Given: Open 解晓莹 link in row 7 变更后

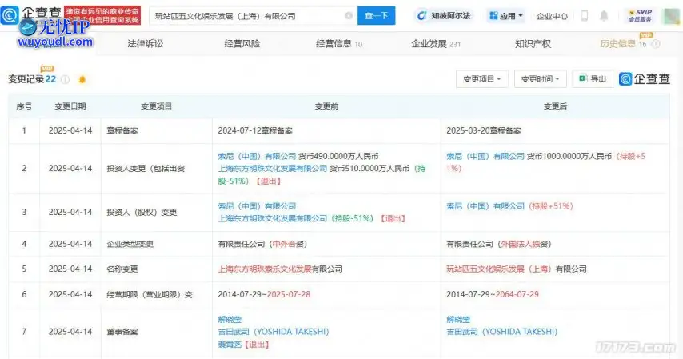Looking at the screenshot, I should (458, 319).
